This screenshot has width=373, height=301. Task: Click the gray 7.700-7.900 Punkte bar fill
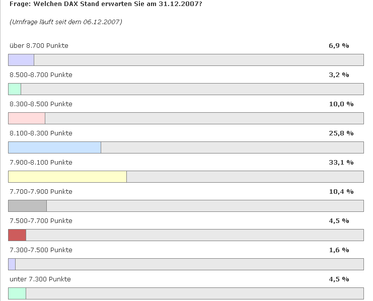pyautogui.click(x=28, y=206)
